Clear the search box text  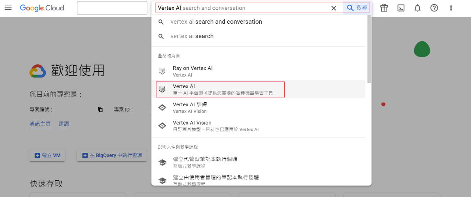pyautogui.click(x=334, y=8)
